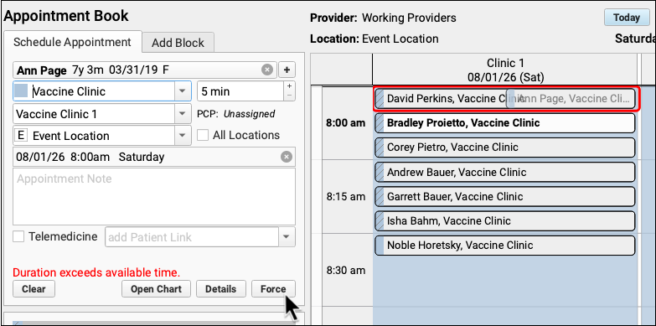Expand the Event Location dropdown
Image resolution: width=656 pixels, height=326 pixels.
click(x=183, y=136)
